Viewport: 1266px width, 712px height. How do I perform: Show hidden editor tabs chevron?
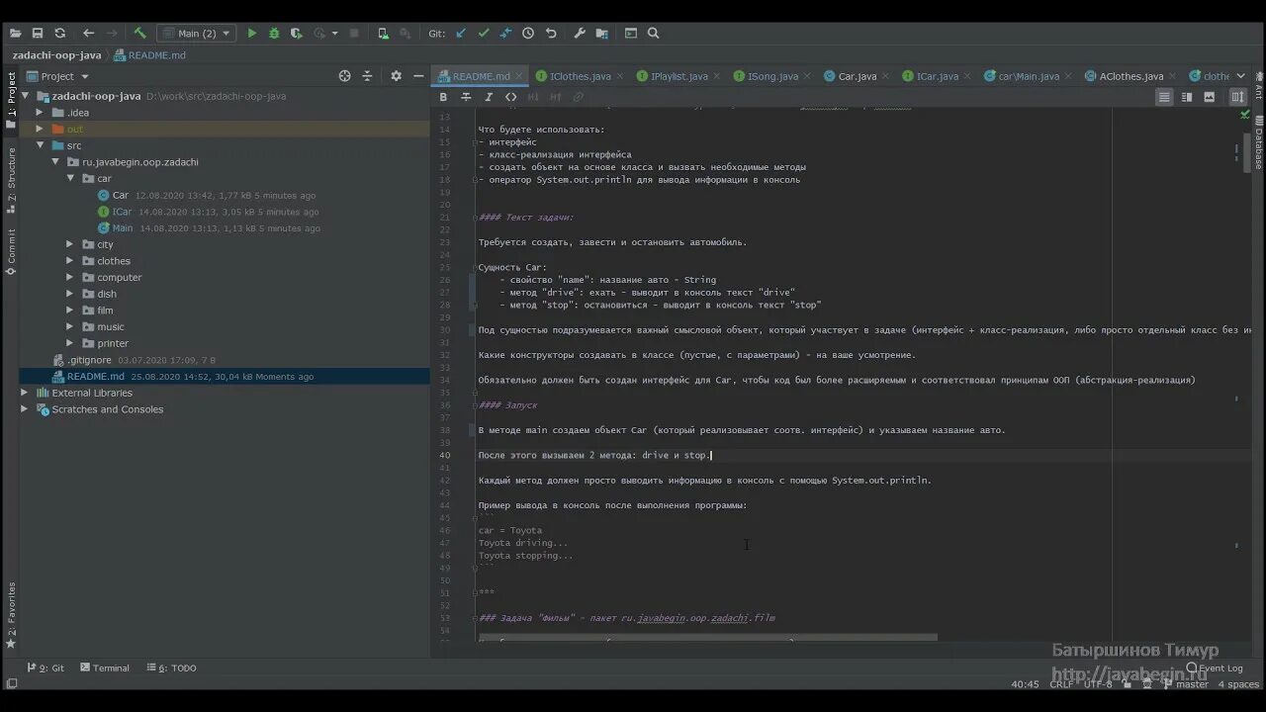pyautogui.click(x=1241, y=76)
